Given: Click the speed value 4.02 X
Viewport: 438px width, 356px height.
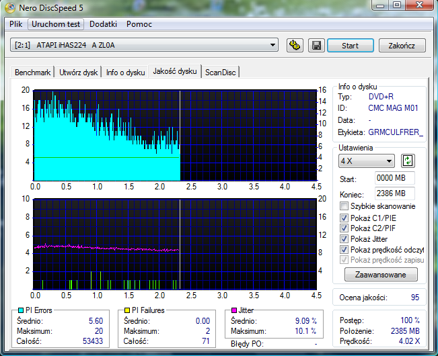Looking at the screenshot, I should tap(409, 341).
